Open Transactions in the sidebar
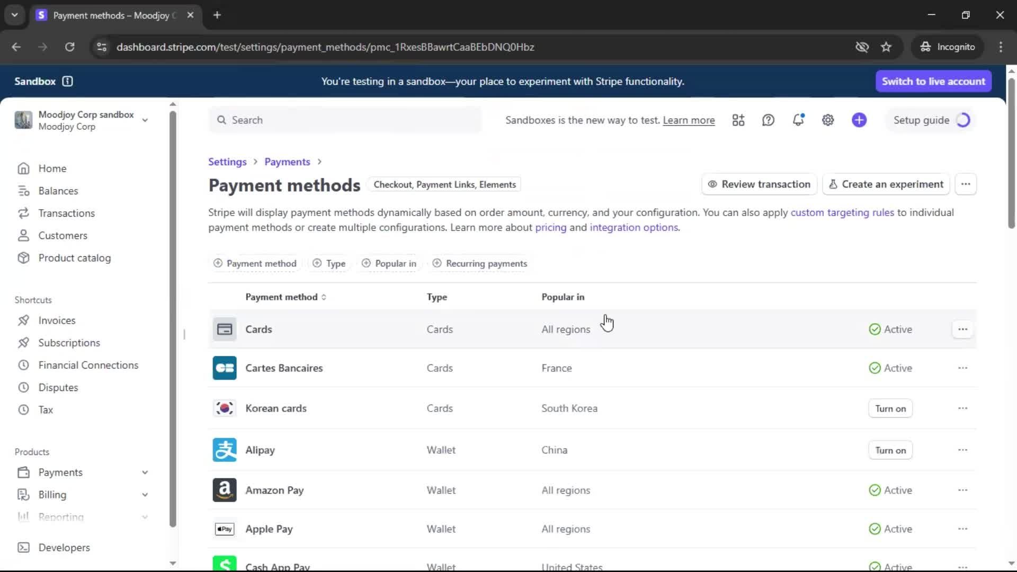Screen dimensions: 1017x572 [66, 213]
